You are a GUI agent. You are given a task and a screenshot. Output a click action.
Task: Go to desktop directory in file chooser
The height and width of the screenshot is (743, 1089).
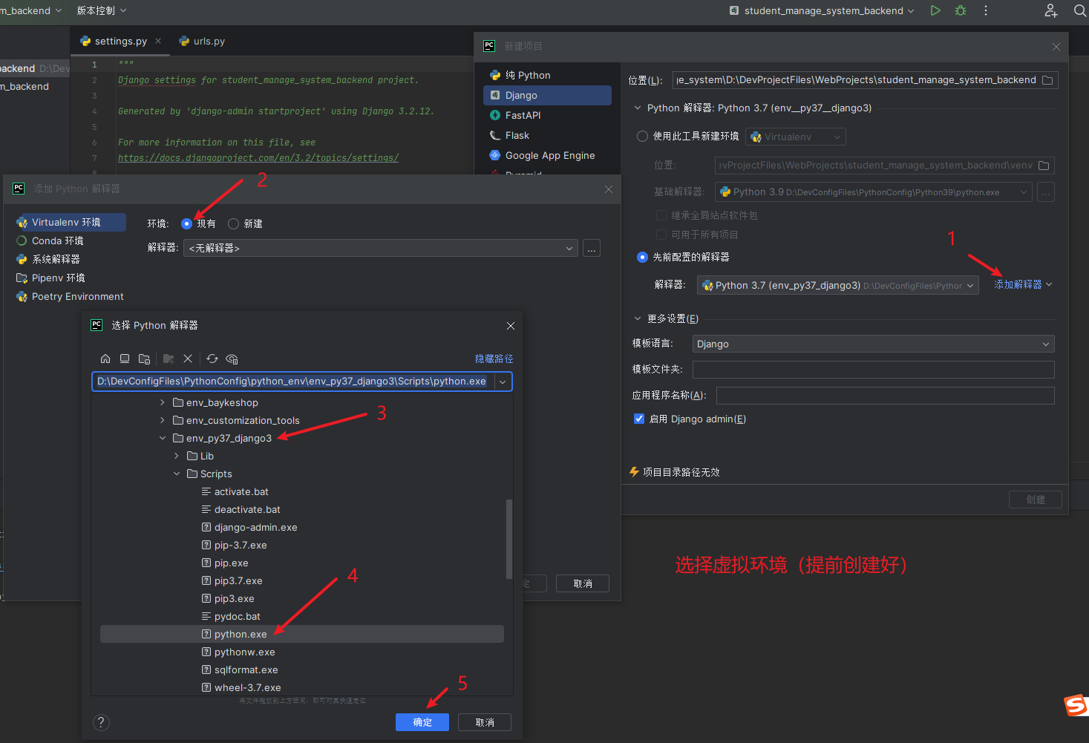coord(125,359)
